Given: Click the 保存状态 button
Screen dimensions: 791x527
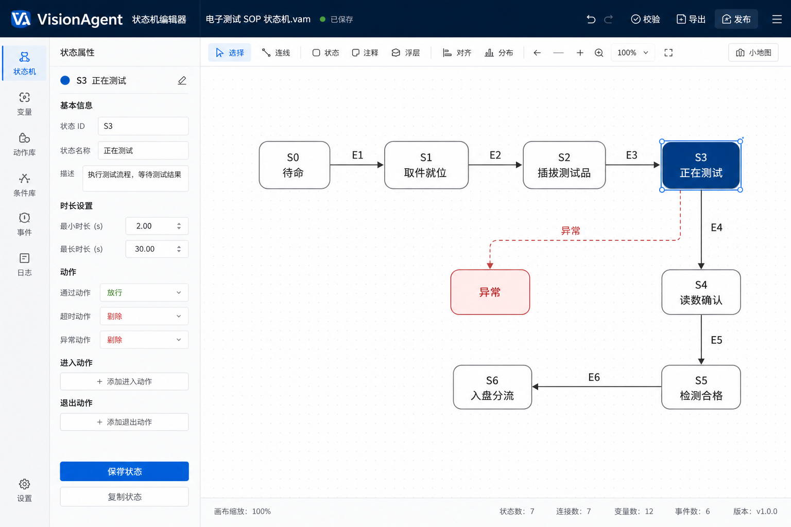Looking at the screenshot, I should coord(125,471).
